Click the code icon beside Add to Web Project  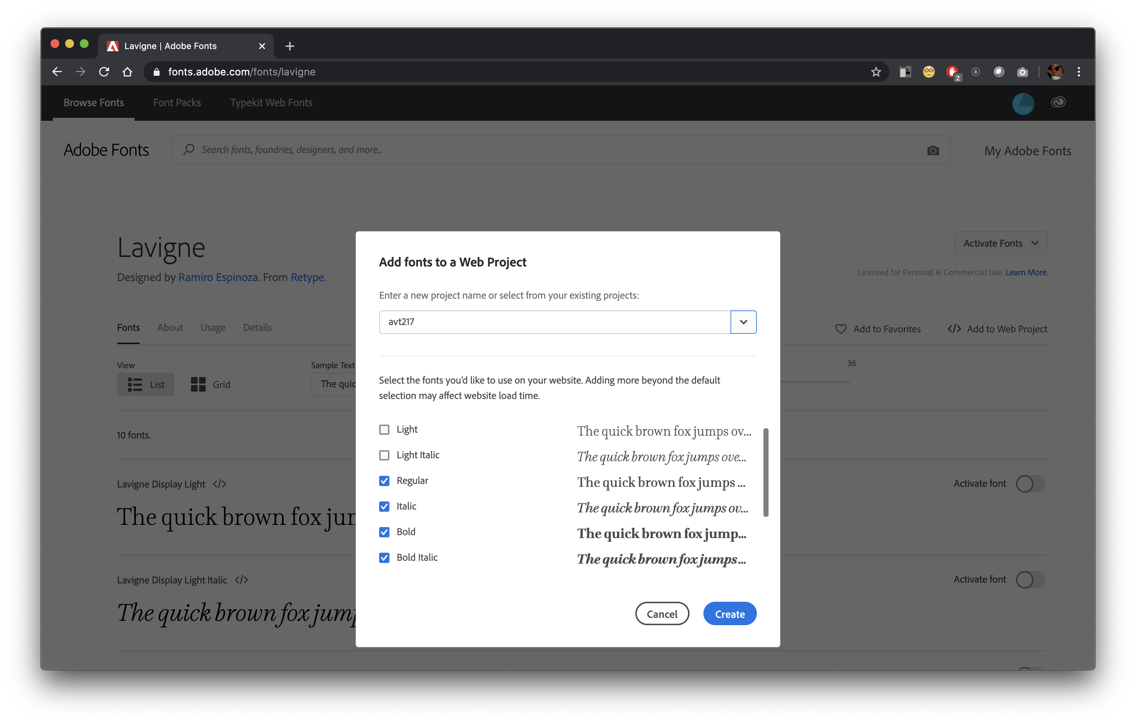point(954,328)
